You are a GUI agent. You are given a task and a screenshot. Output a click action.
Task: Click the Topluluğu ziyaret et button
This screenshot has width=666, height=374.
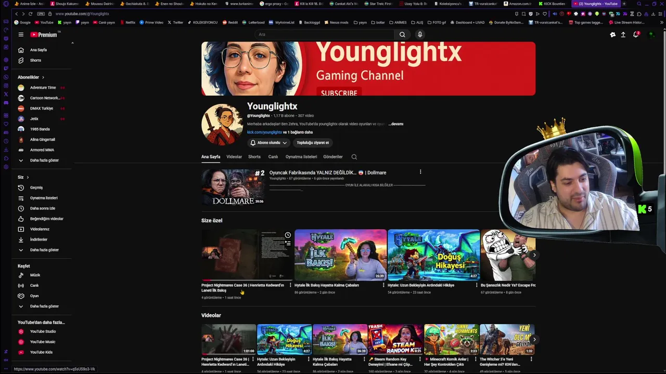[313, 143]
